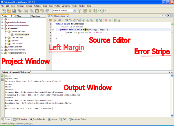Click the Paste clipboard icon

(x=37, y=11)
